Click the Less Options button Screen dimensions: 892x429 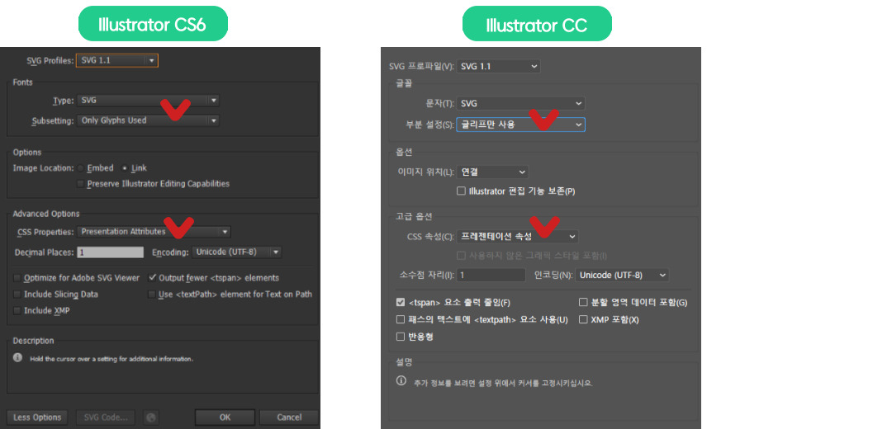coord(38,417)
